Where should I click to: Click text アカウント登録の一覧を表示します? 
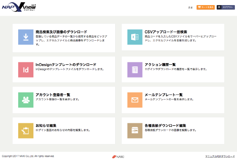57,100
